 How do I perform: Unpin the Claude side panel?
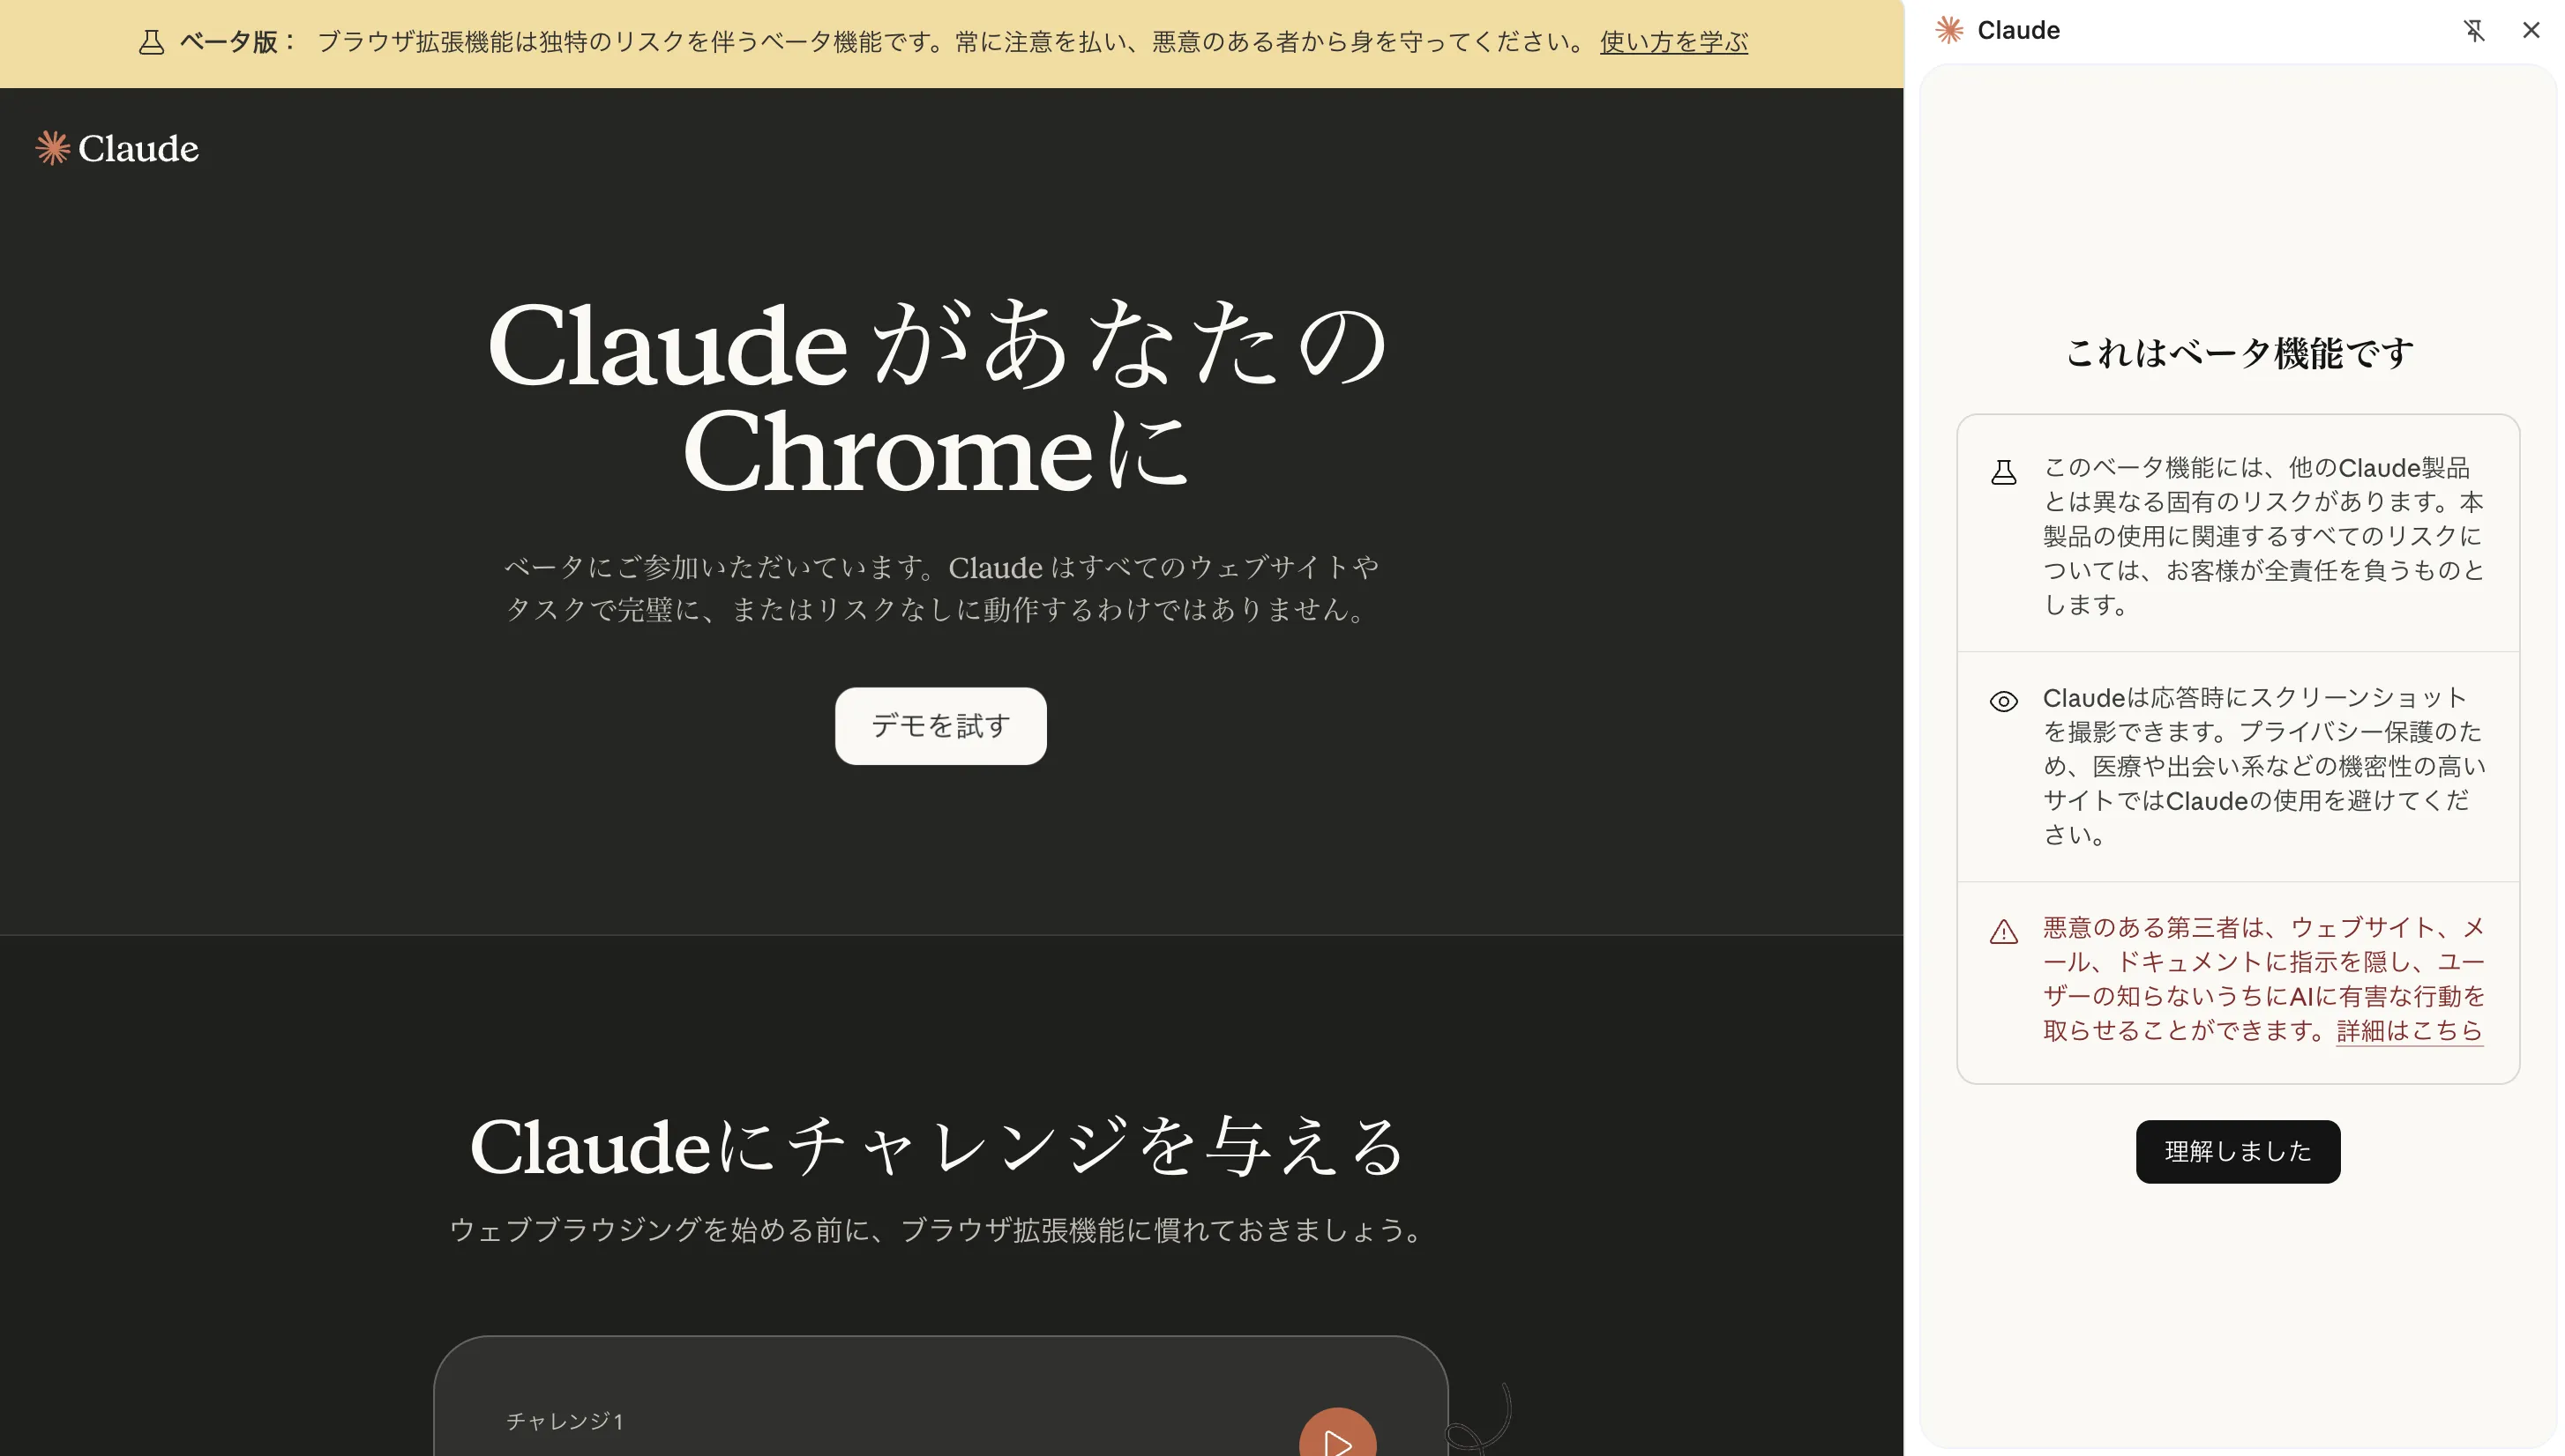pos(2474,30)
